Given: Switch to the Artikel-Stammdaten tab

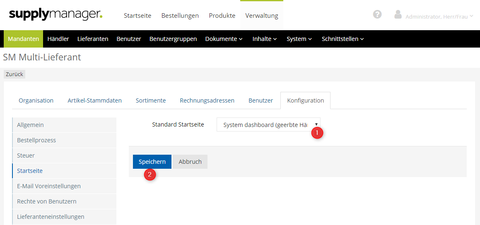Looking at the screenshot, I should coord(94,101).
